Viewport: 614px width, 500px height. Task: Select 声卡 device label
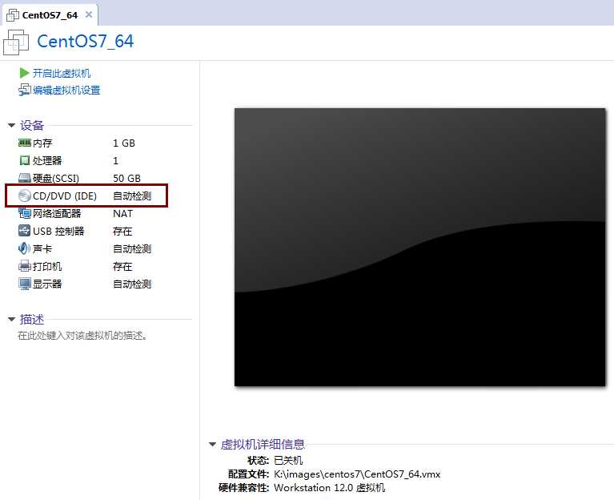click(x=42, y=249)
